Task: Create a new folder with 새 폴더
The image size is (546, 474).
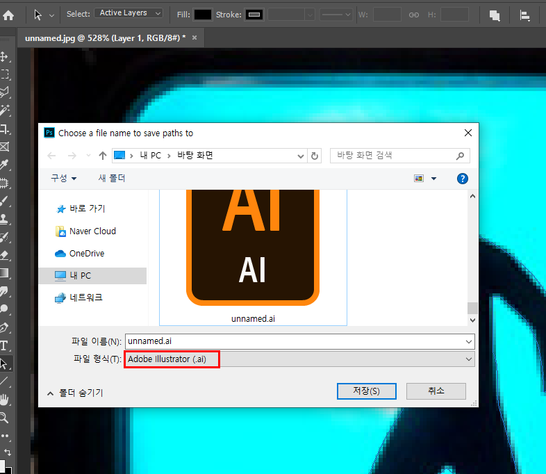Action: point(111,179)
